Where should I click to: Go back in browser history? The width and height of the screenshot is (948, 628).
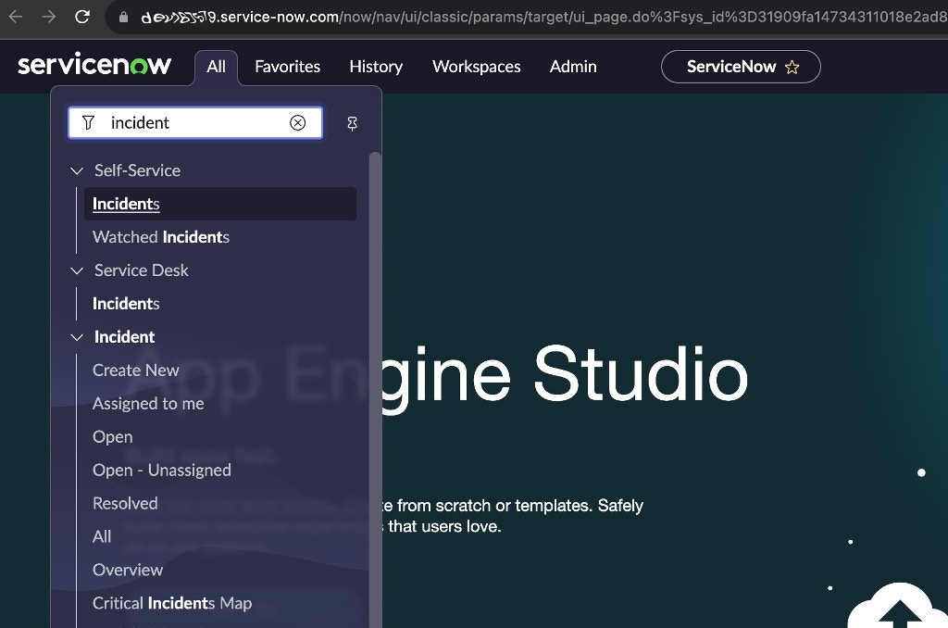coord(15,17)
